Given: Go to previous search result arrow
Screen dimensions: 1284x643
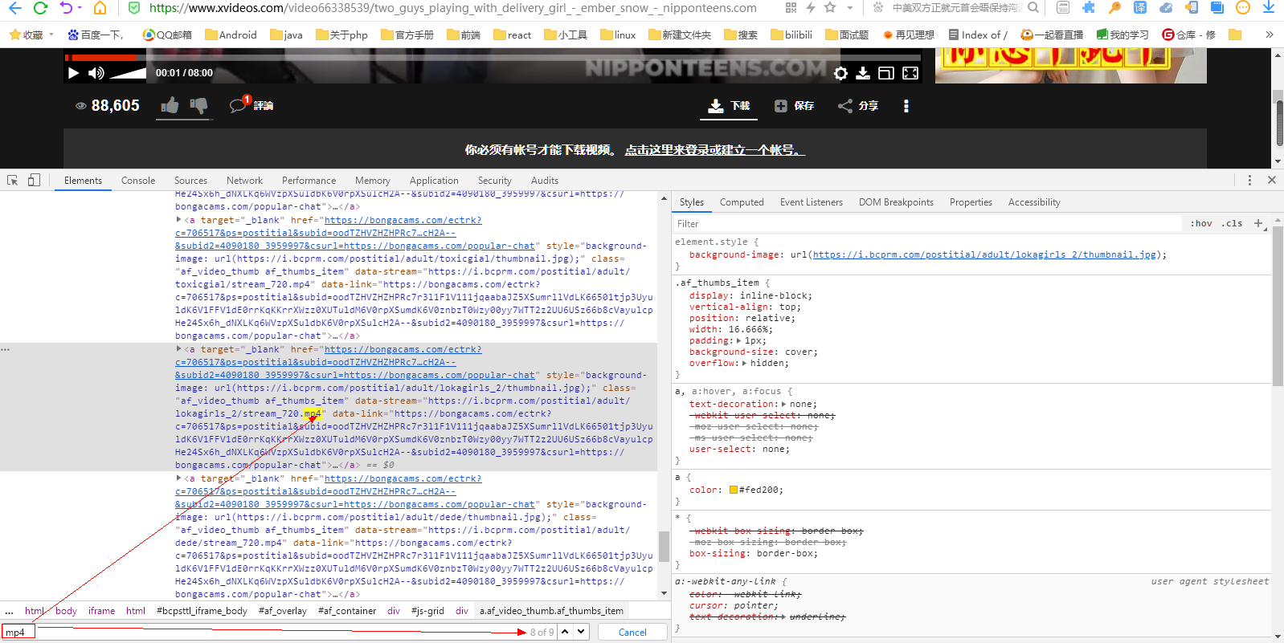Looking at the screenshot, I should tap(566, 632).
